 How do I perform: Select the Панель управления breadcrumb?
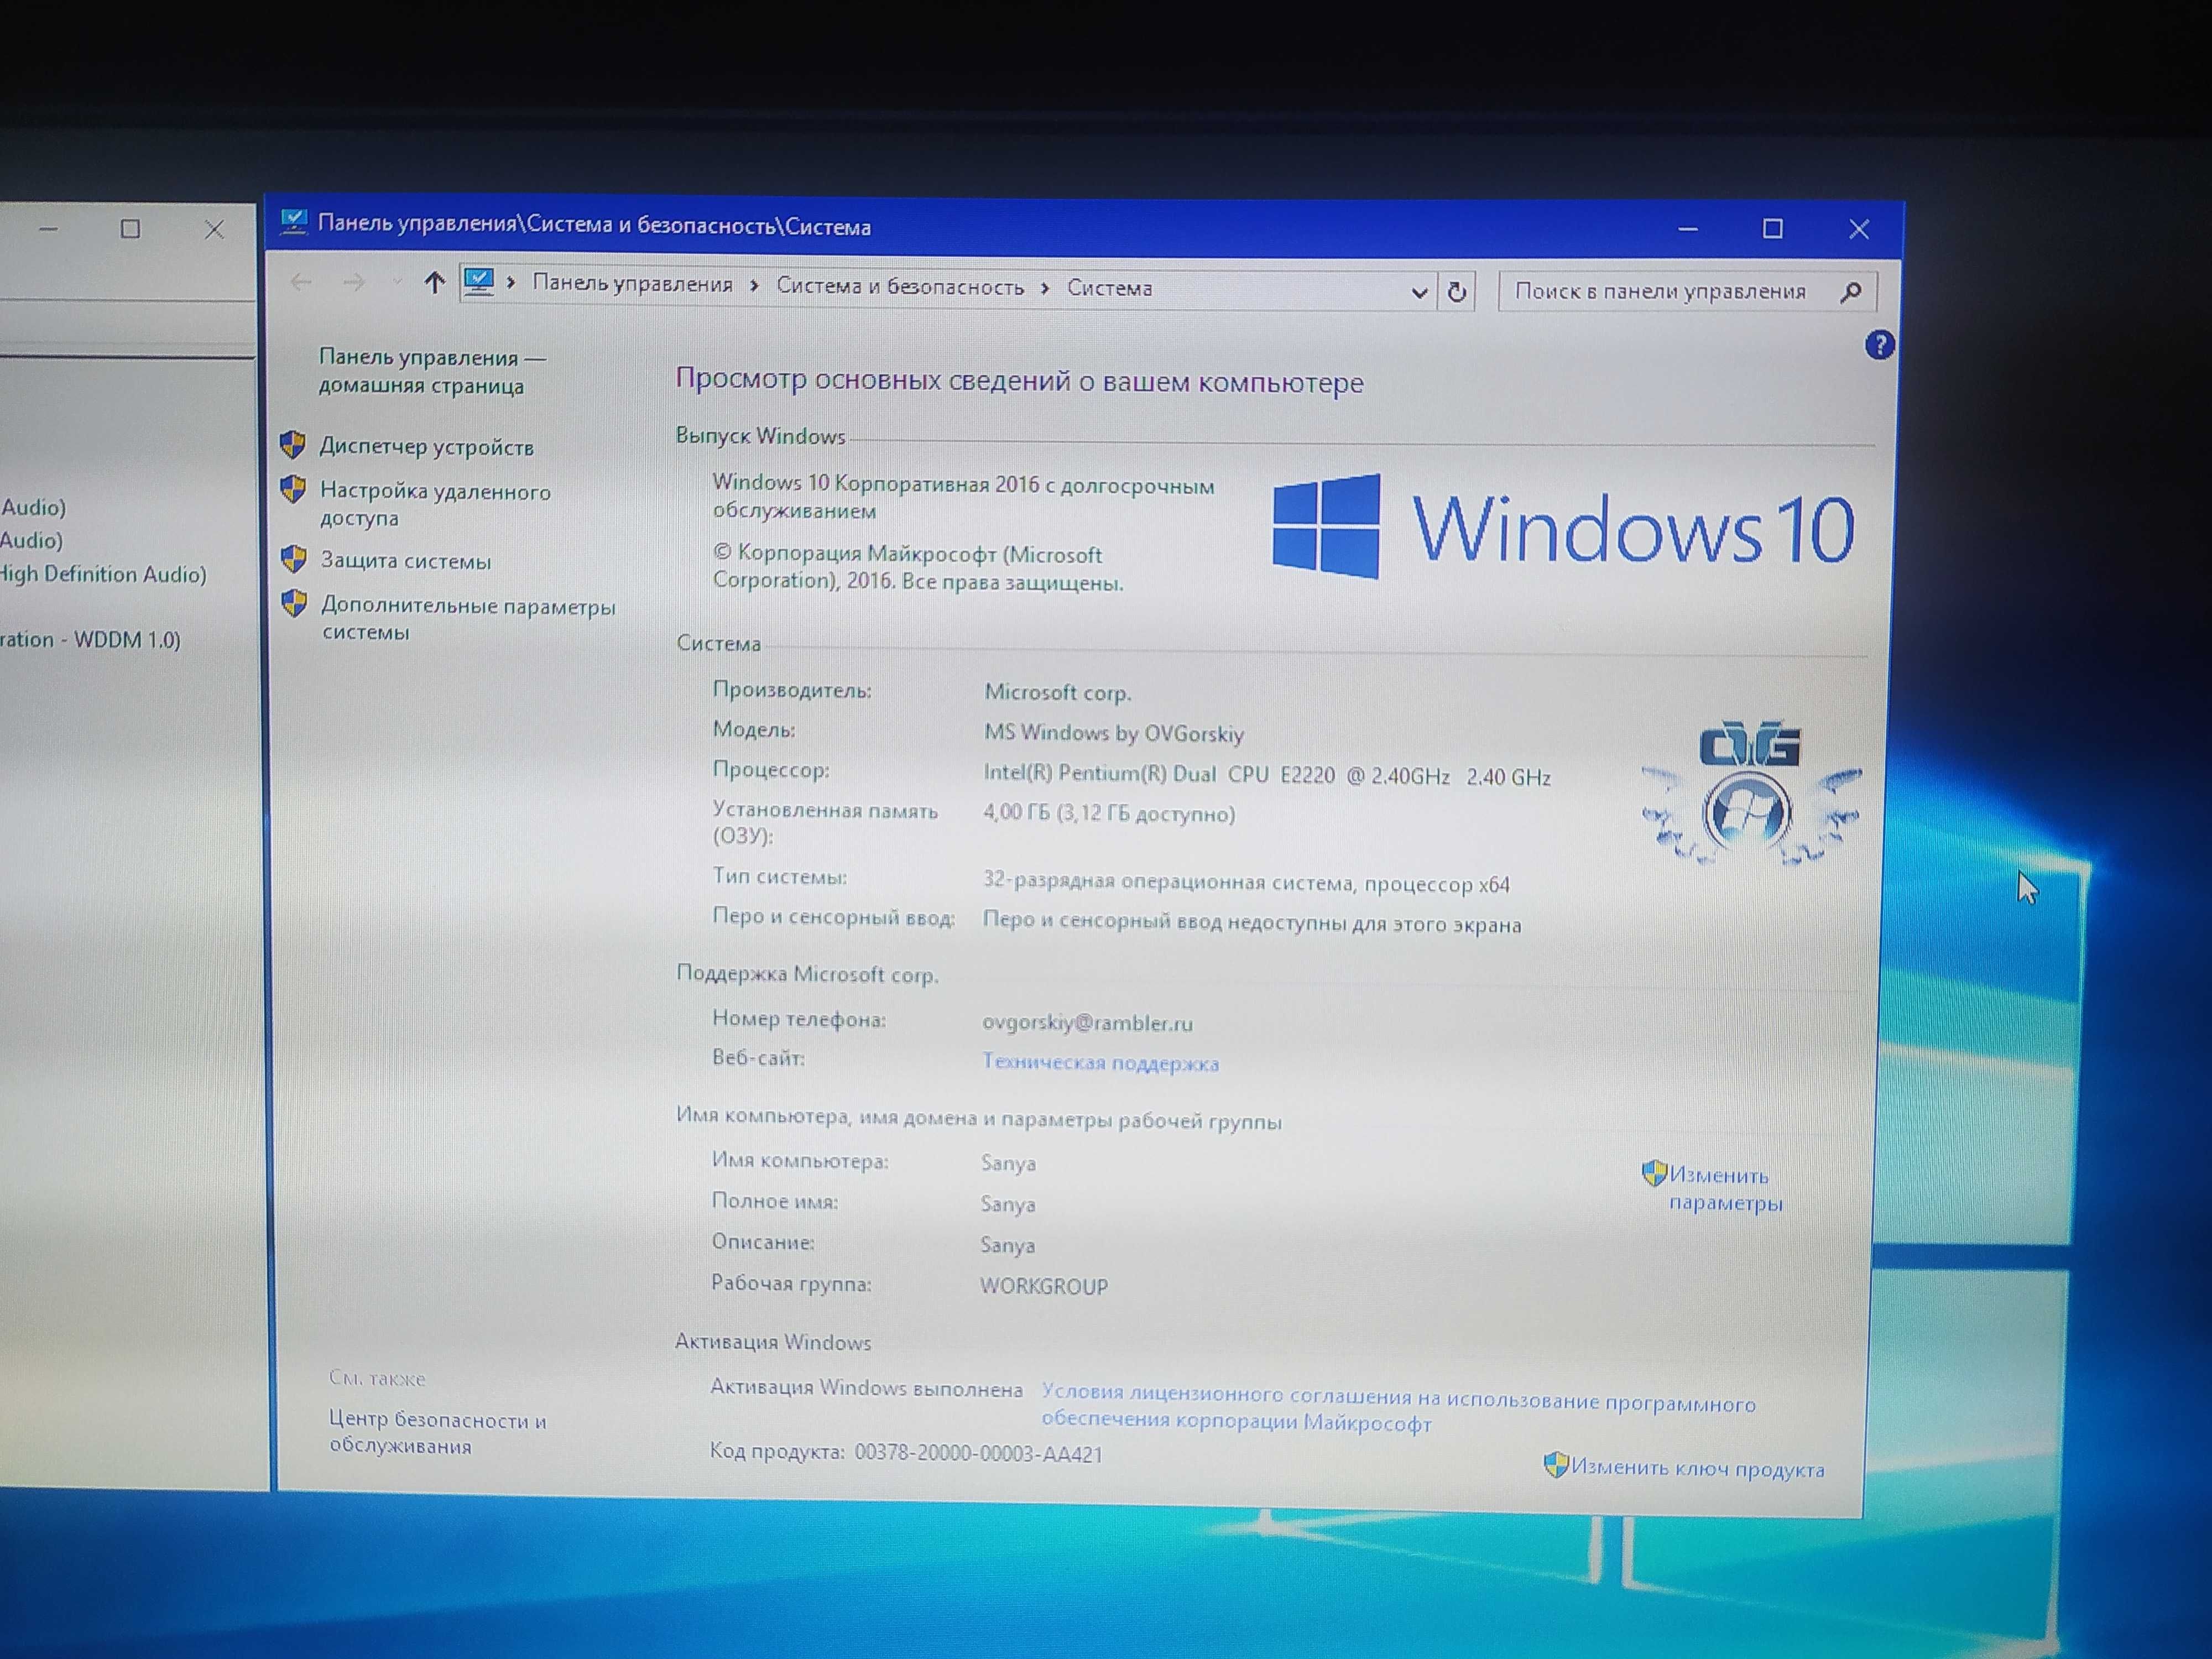click(632, 284)
